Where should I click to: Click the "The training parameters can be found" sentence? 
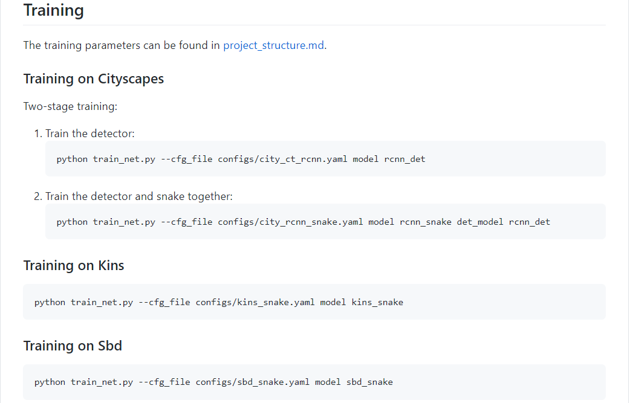coord(121,45)
